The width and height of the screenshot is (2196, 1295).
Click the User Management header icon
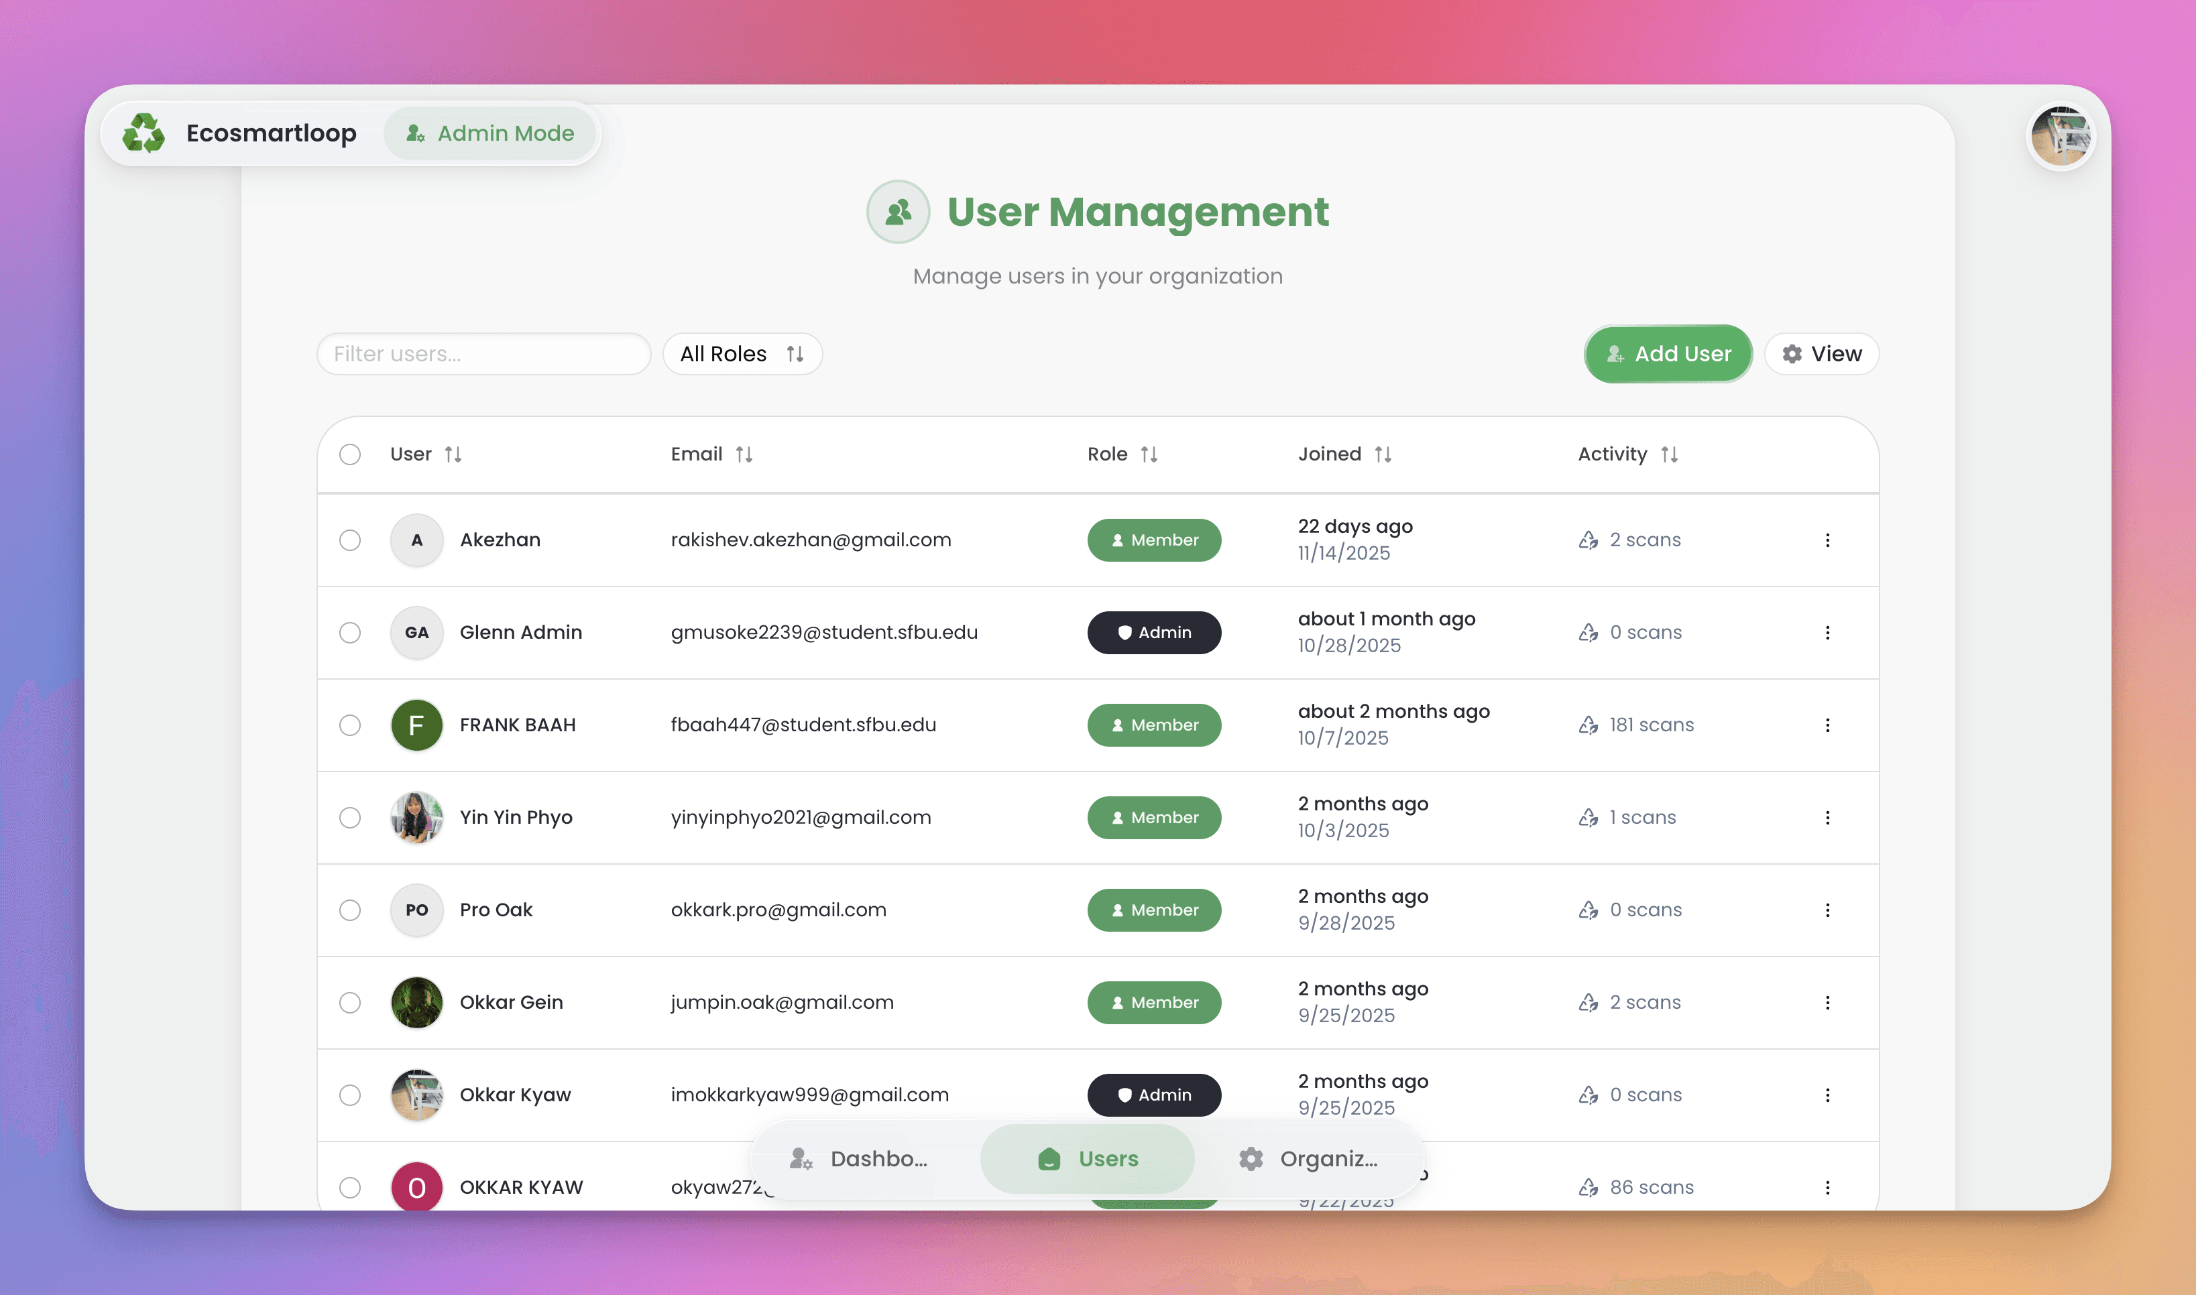pos(897,212)
